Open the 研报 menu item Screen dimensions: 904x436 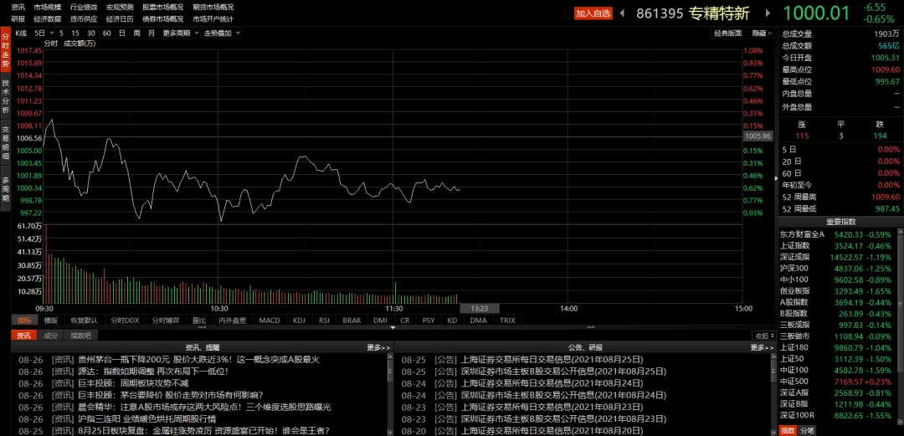pyautogui.click(x=18, y=19)
